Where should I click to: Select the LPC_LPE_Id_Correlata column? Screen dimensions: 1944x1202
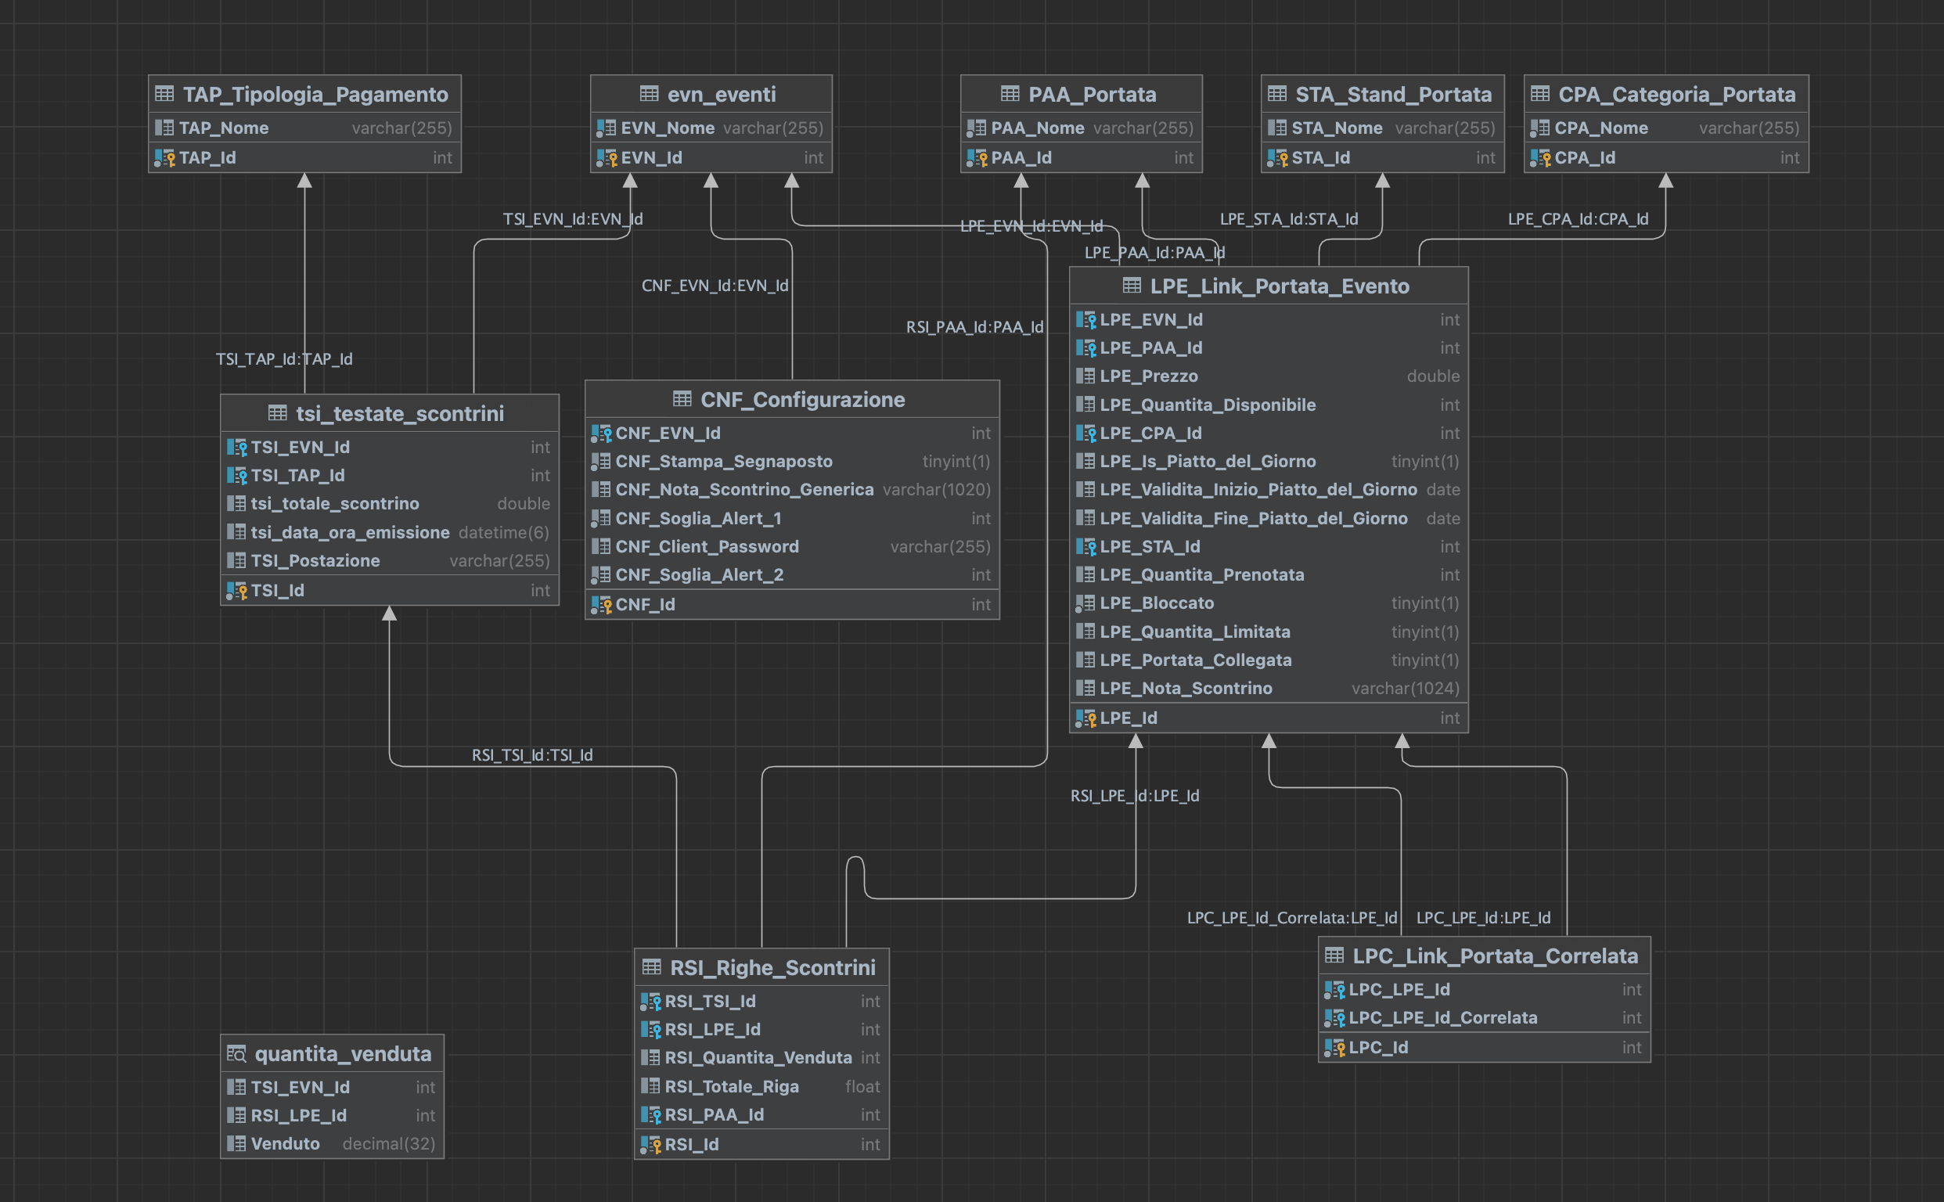(x=1485, y=1017)
